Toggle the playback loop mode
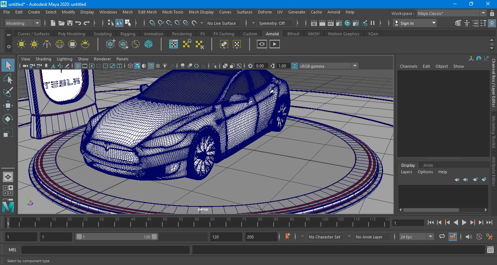This screenshot has width=497, height=265. [442, 237]
